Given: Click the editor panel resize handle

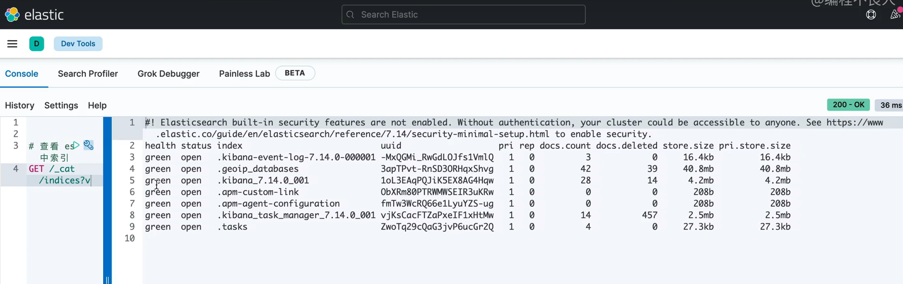Looking at the screenshot, I should [107, 200].
